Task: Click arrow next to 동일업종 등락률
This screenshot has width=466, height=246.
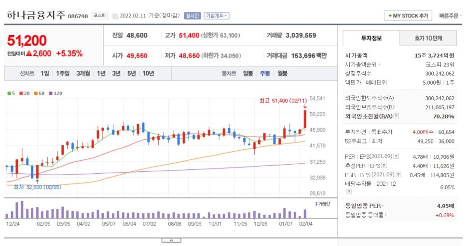Action: pos(386,215)
